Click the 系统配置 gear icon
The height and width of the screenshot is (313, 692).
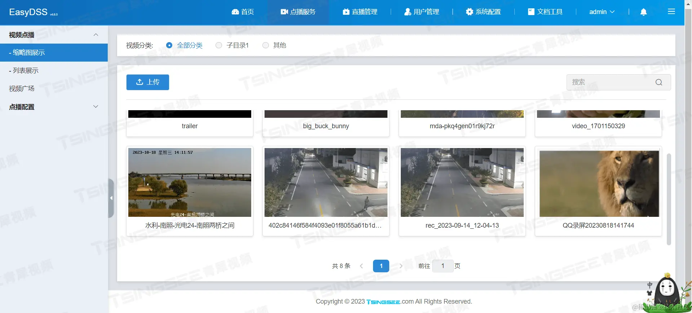(469, 12)
